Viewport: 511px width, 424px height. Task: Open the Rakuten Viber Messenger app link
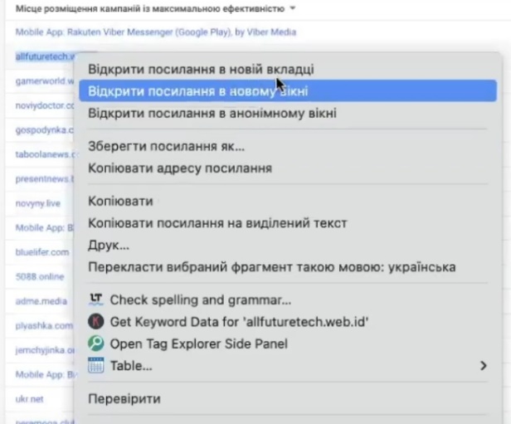point(155,32)
